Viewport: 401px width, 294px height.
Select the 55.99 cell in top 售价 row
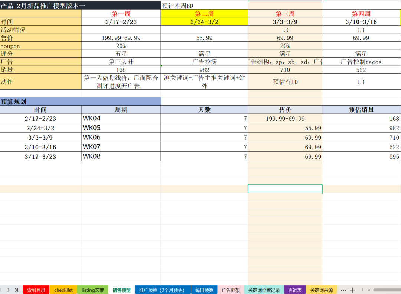tap(204, 38)
